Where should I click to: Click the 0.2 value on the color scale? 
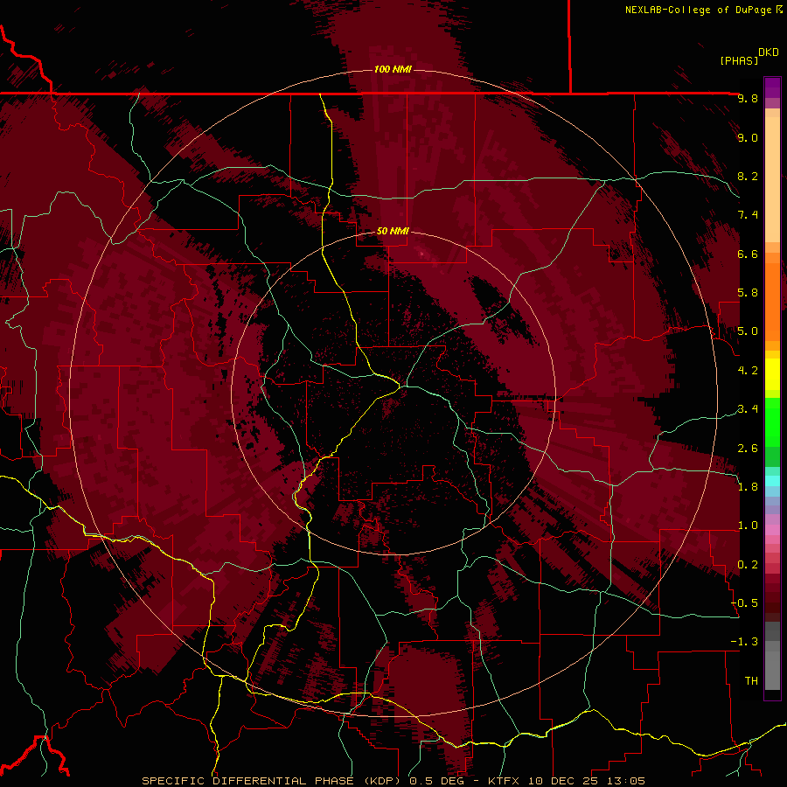(x=748, y=565)
